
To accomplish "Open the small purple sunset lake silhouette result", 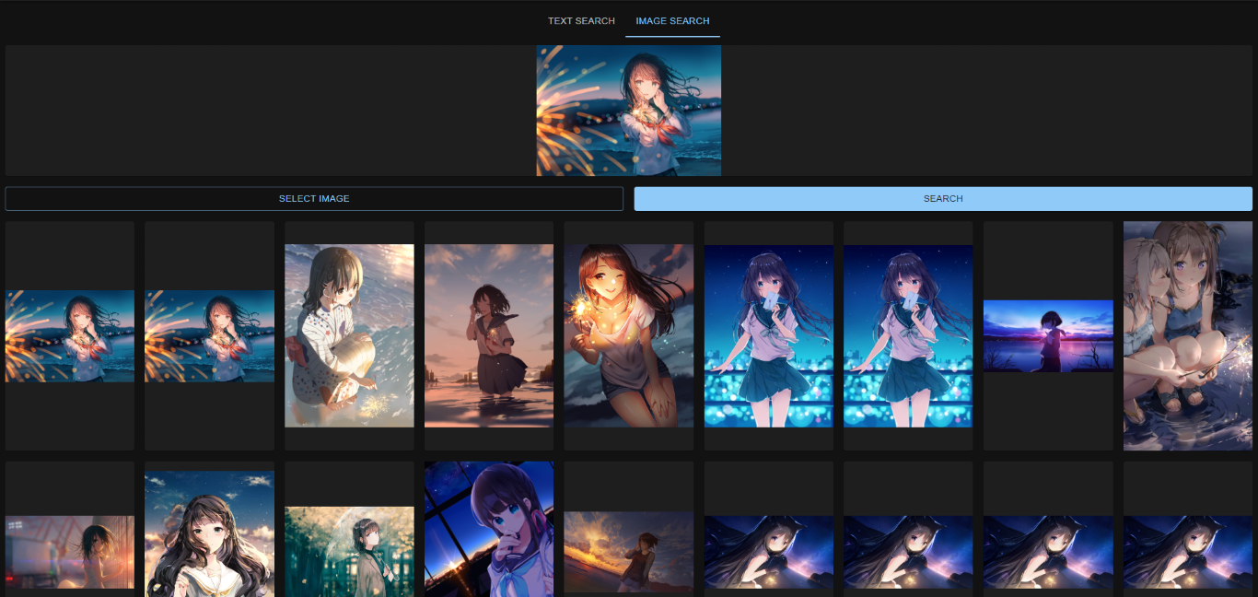I will pos(1048,335).
